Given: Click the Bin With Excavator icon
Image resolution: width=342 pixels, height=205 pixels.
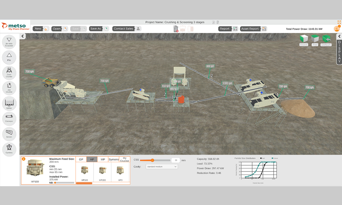Looking at the screenshot, I should pyautogui.click(x=9, y=41).
